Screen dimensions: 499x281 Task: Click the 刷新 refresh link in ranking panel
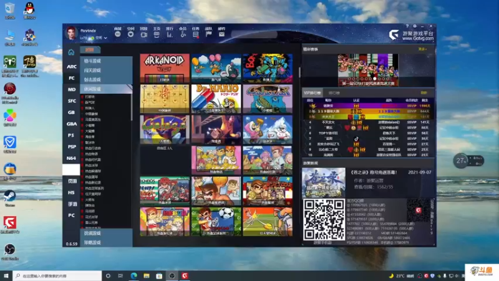coord(424,92)
